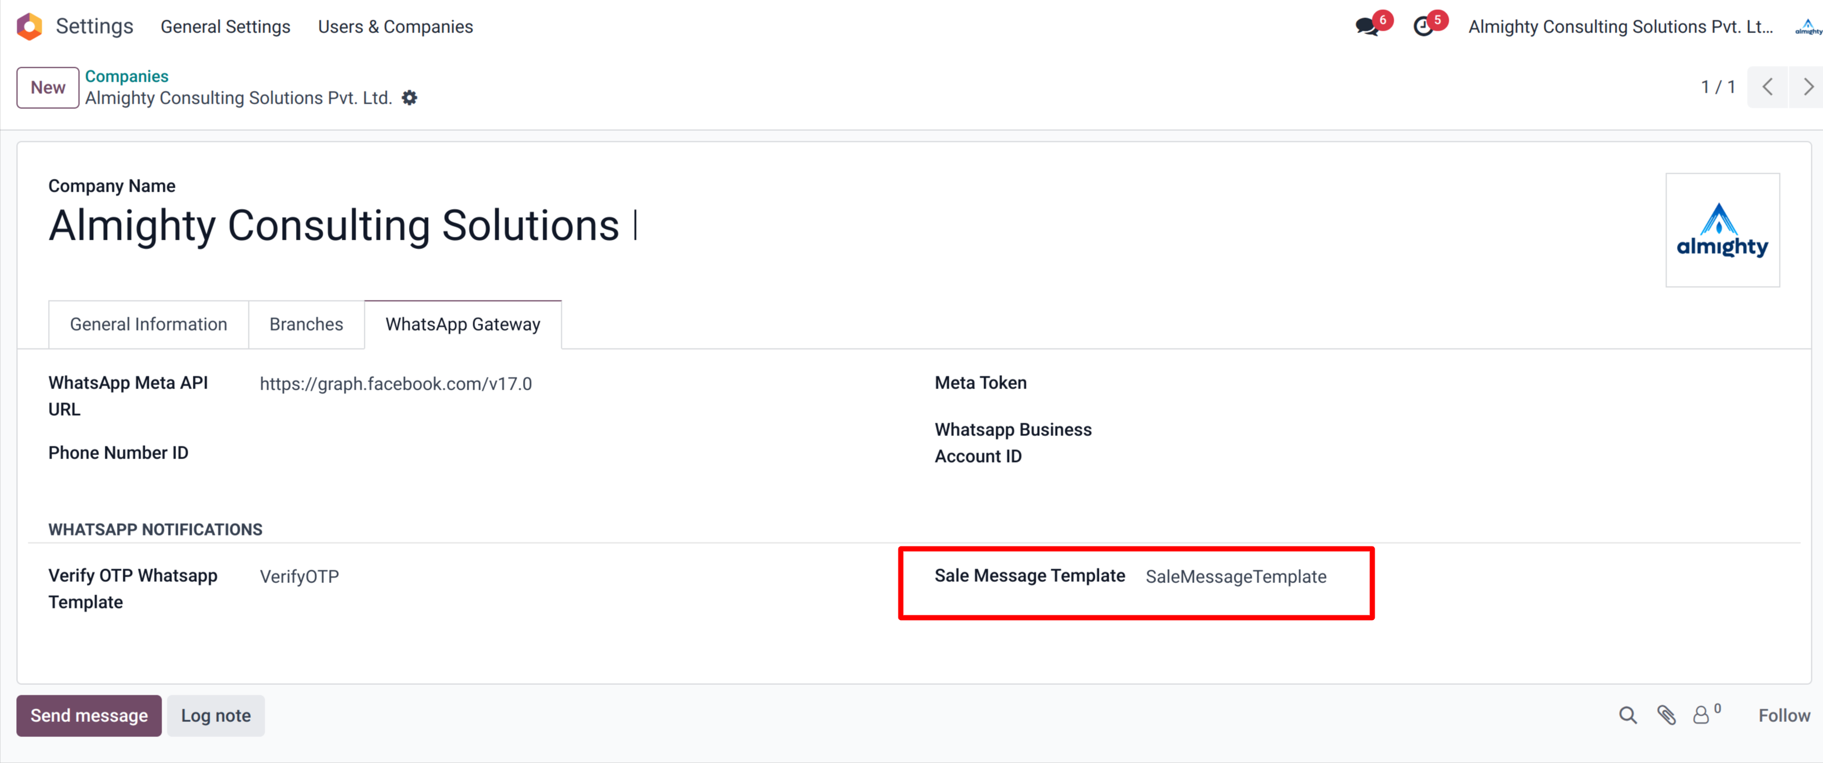Click the almighty user avatar at top right
Screen dimensions: 1823x763
1807,27
